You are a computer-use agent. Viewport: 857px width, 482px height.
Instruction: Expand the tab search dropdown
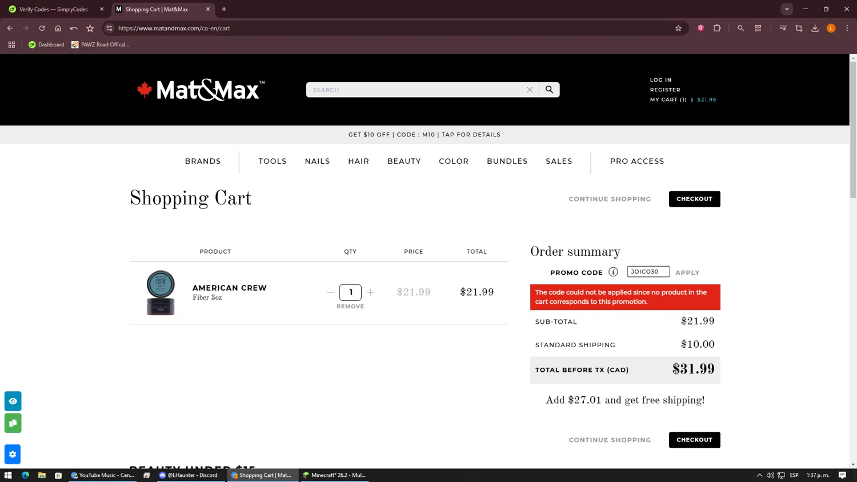click(x=787, y=9)
